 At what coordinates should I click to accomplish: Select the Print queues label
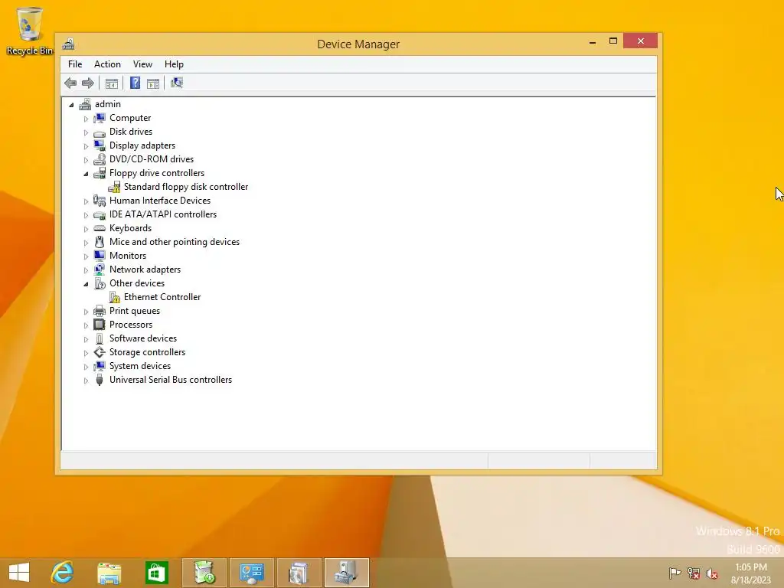pos(135,311)
